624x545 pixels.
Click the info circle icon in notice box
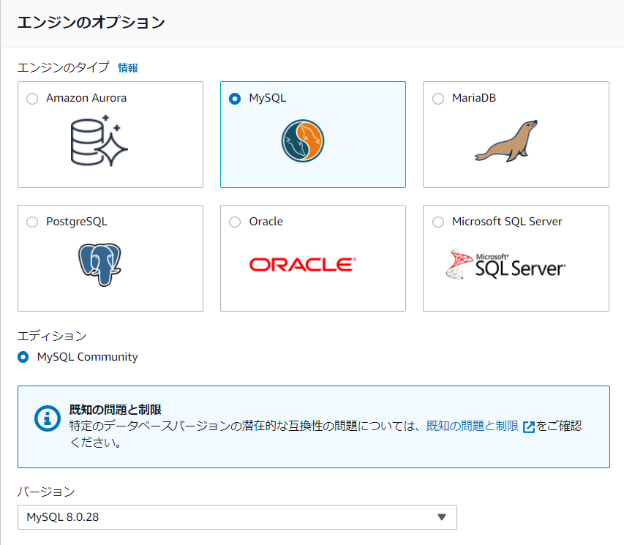48,418
